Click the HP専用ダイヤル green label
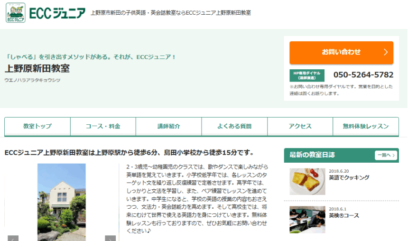Image resolution: width=408 pixels, height=241 pixels. point(307,75)
